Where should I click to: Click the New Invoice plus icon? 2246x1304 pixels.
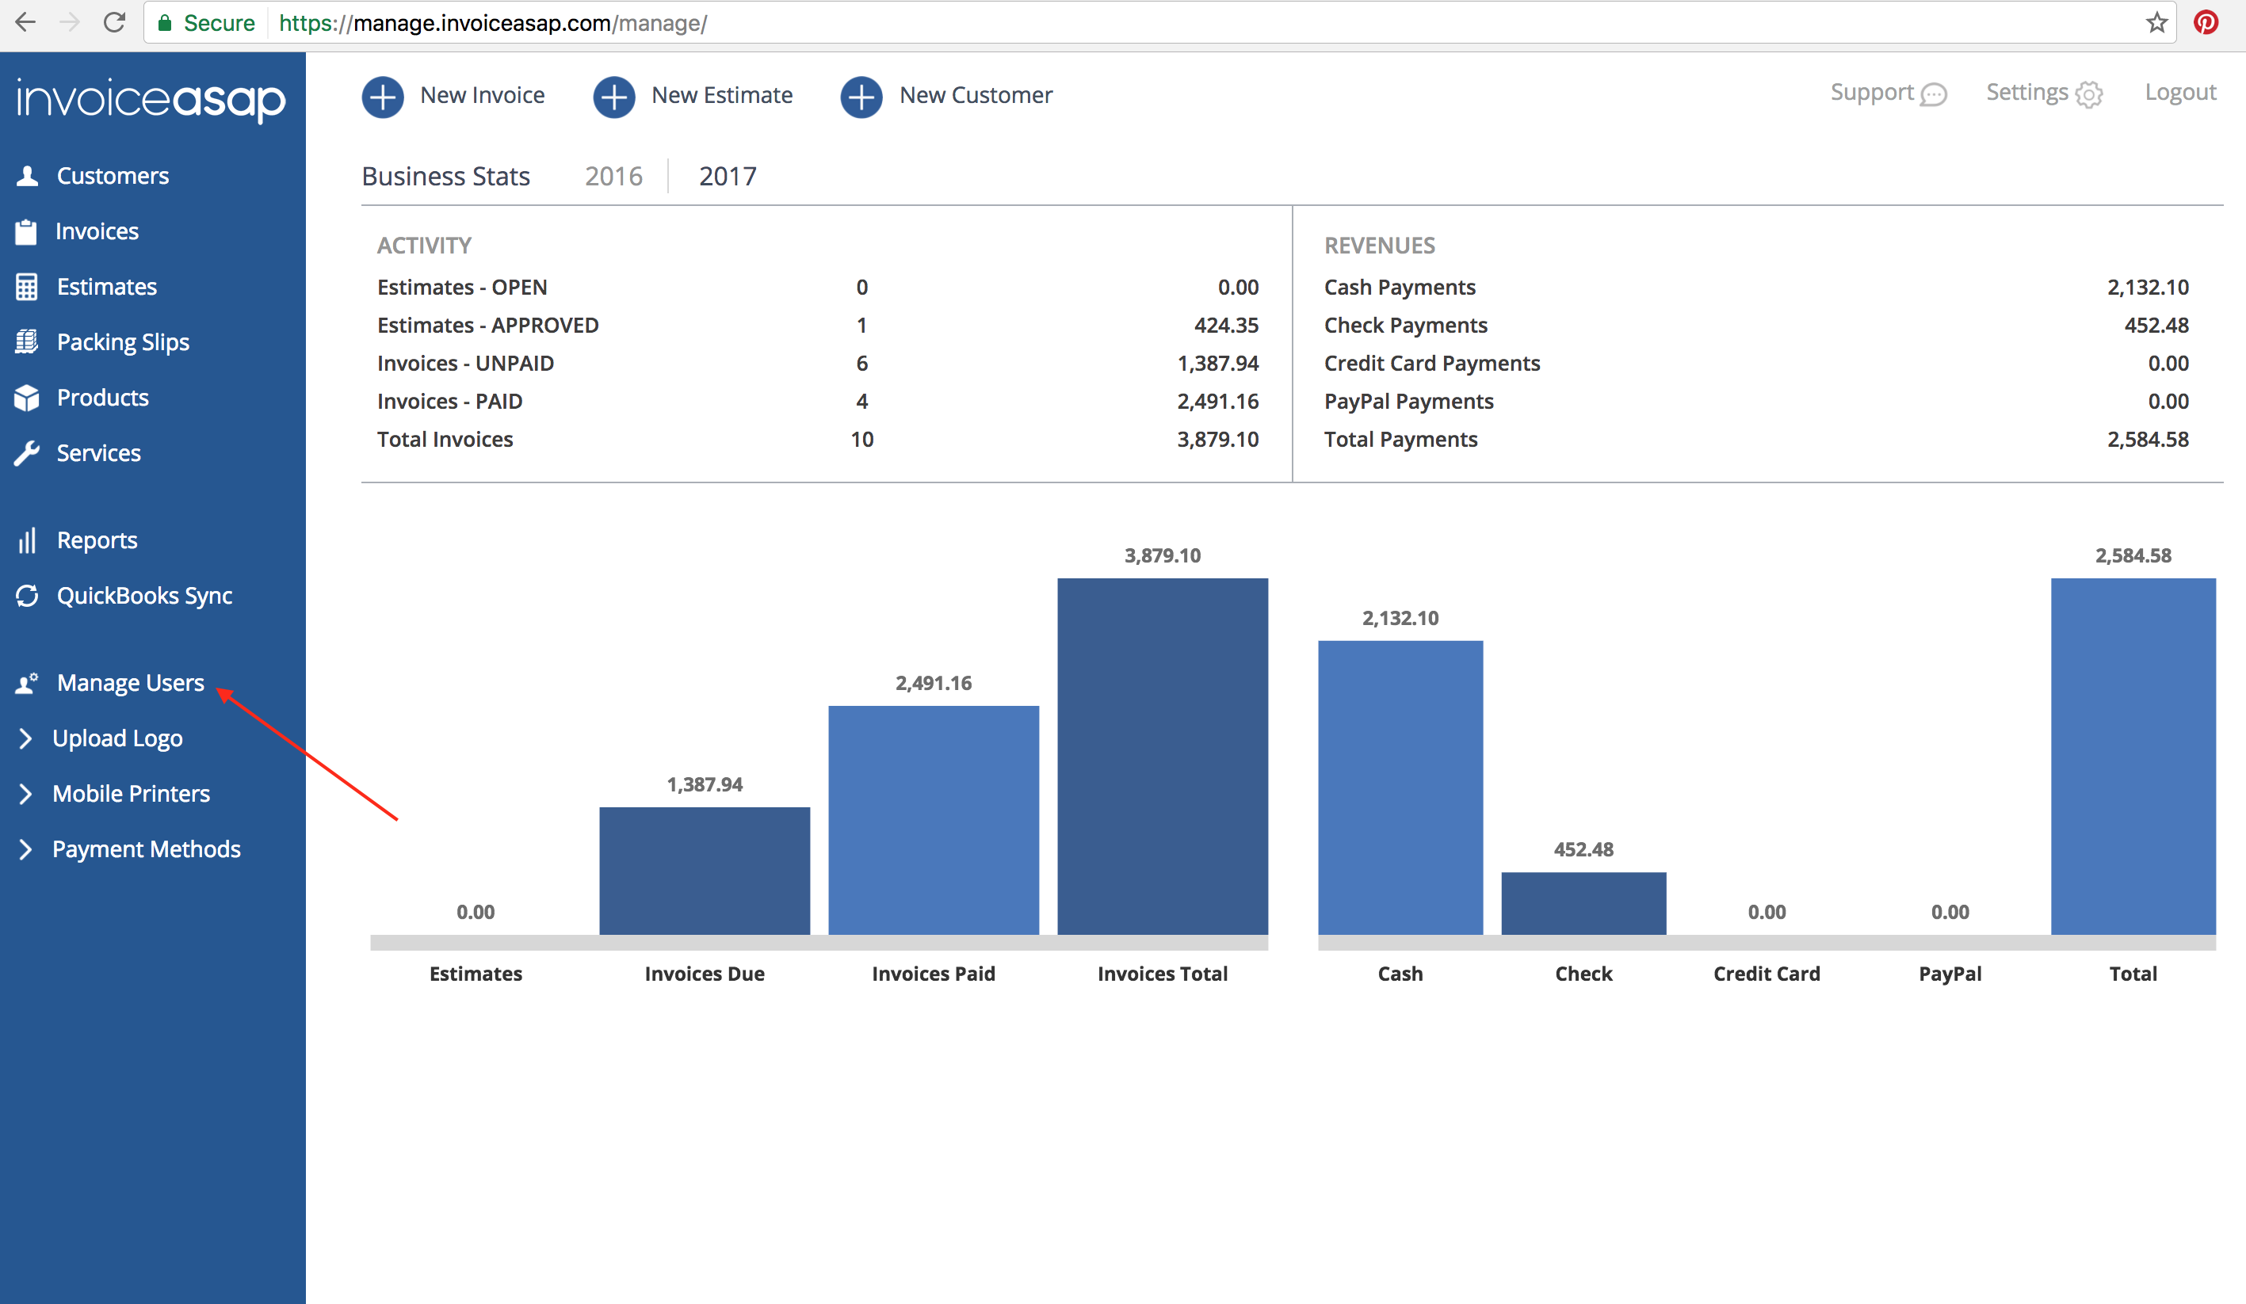coord(382,96)
